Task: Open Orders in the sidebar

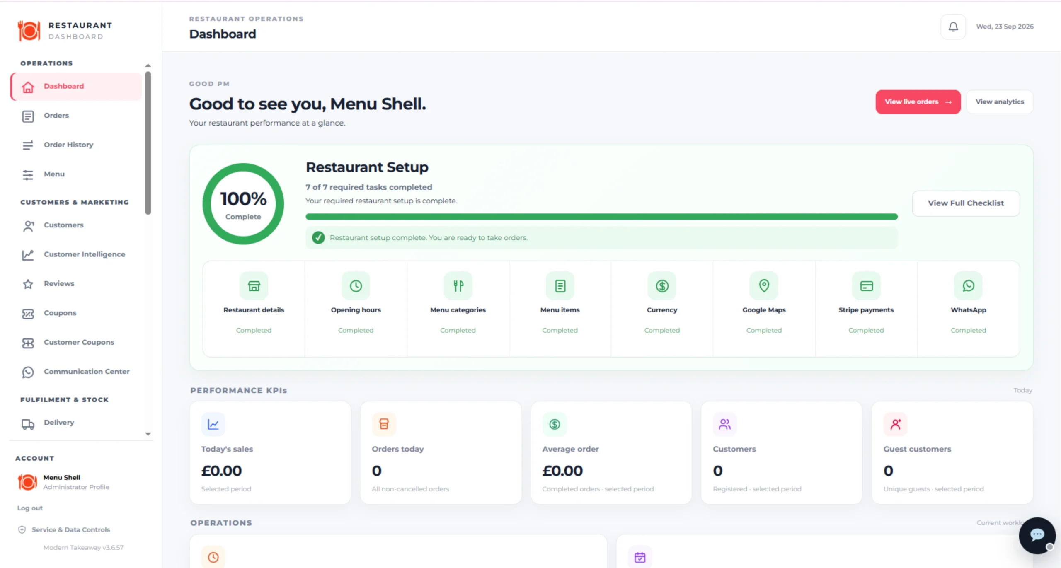Action: pyautogui.click(x=76, y=116)
